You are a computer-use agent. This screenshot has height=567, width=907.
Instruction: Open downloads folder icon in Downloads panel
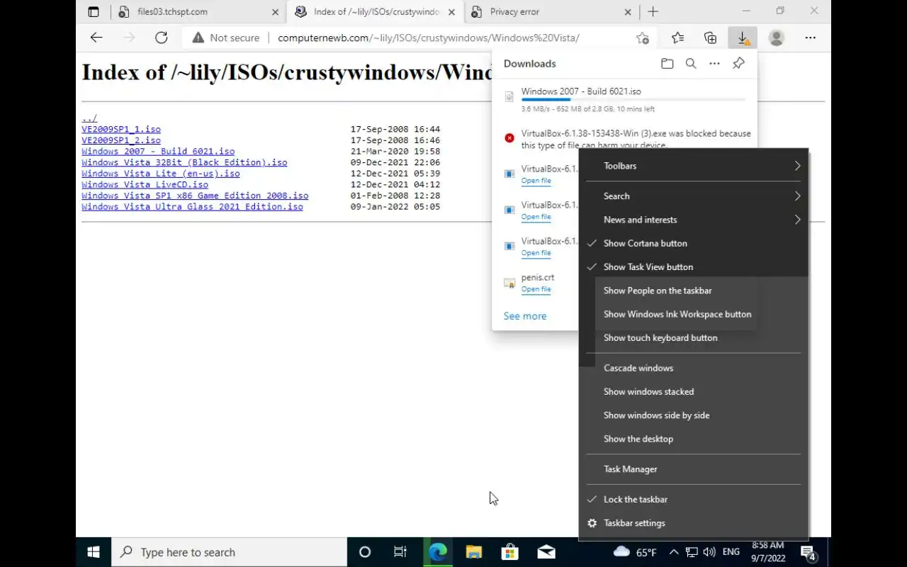(x=667, y=64)
